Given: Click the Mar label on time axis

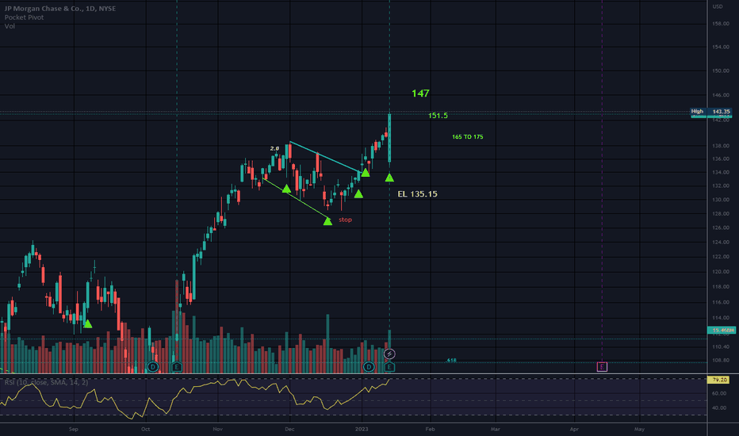Looking at the screenshot, I should pyautogui.click(x=496, y=430).
